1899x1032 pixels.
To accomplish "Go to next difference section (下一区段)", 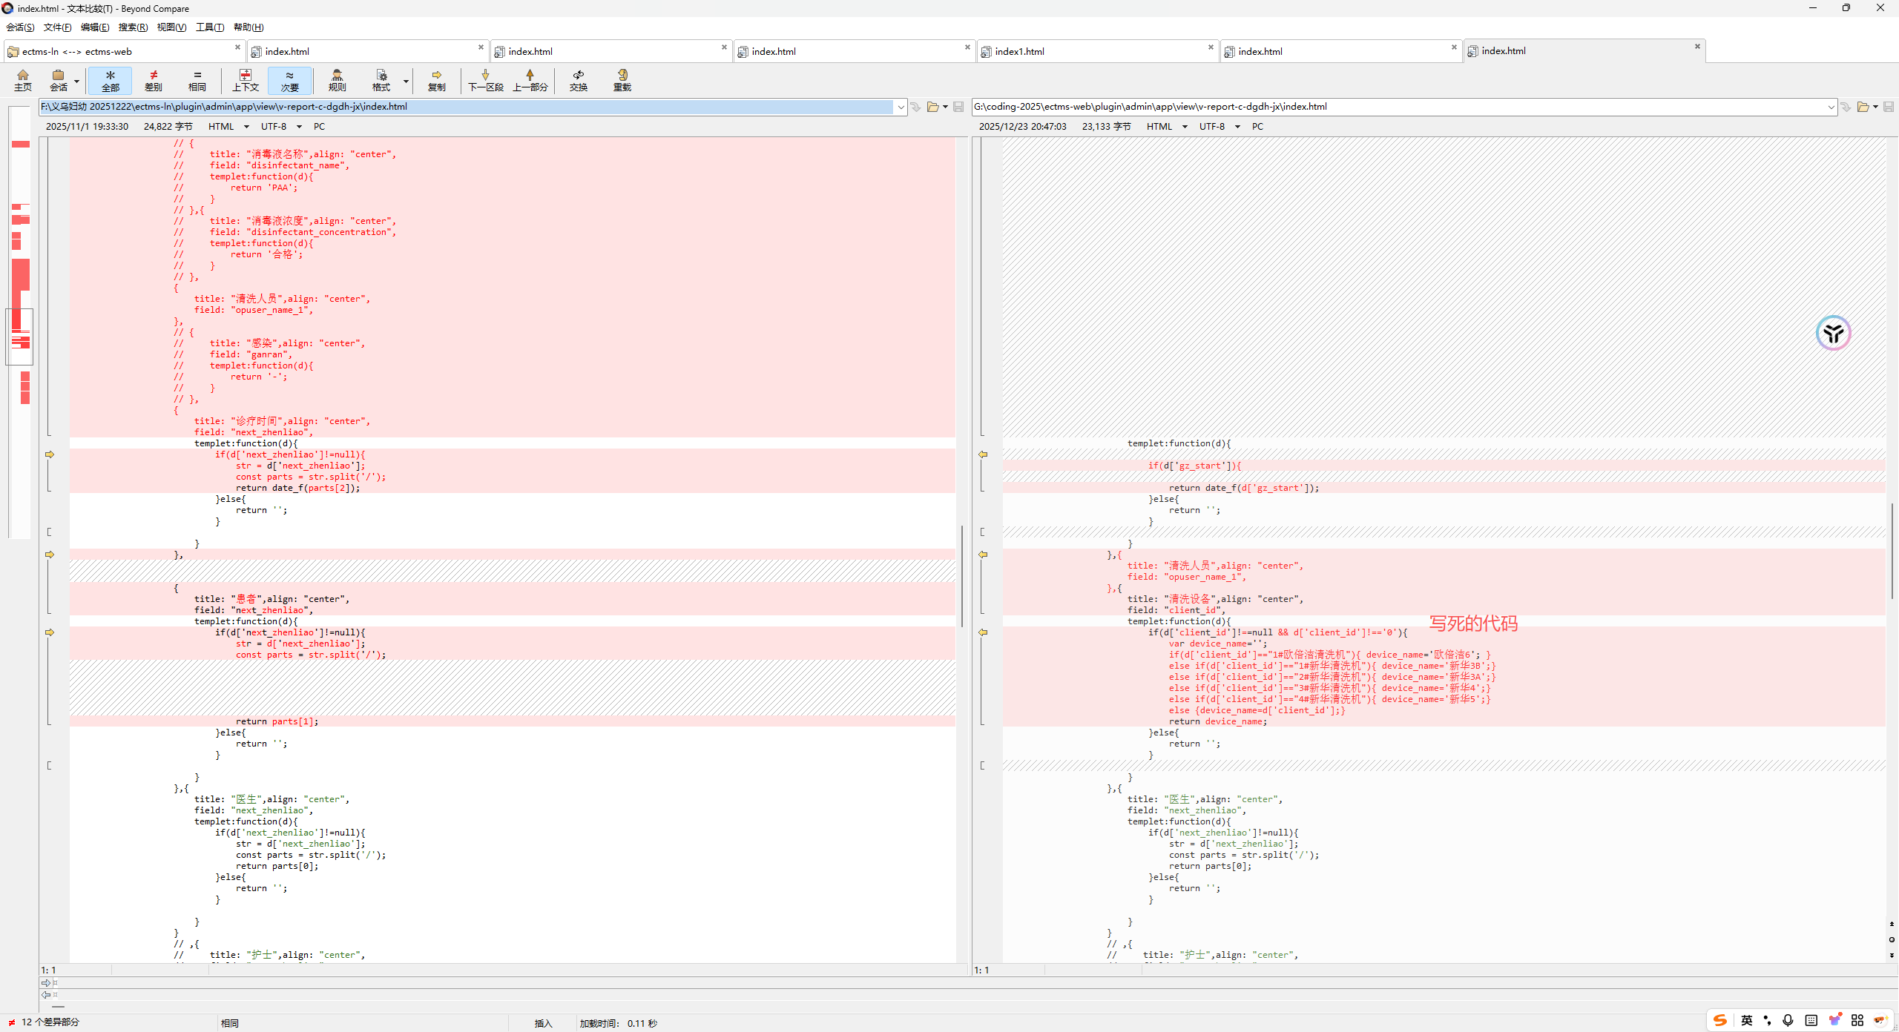I will point(486,80).
